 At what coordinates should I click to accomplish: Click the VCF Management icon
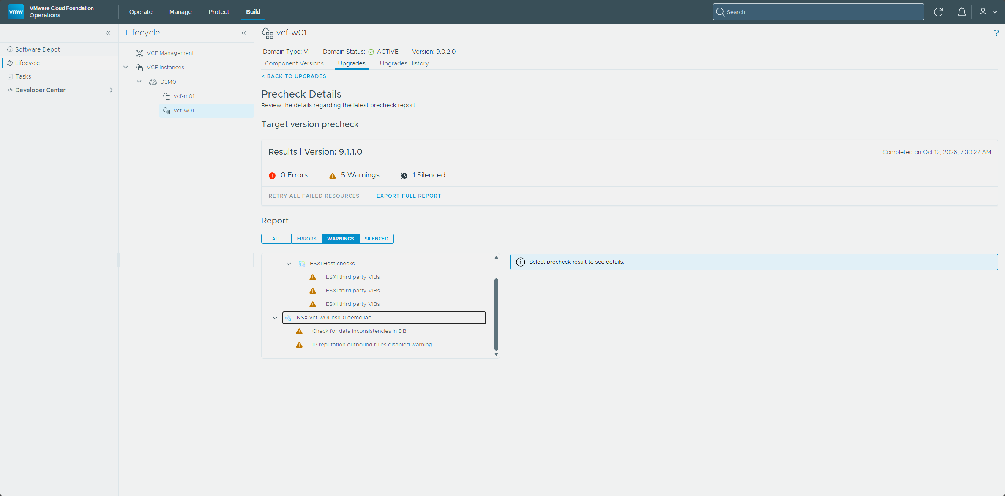(x=139, y=53)
